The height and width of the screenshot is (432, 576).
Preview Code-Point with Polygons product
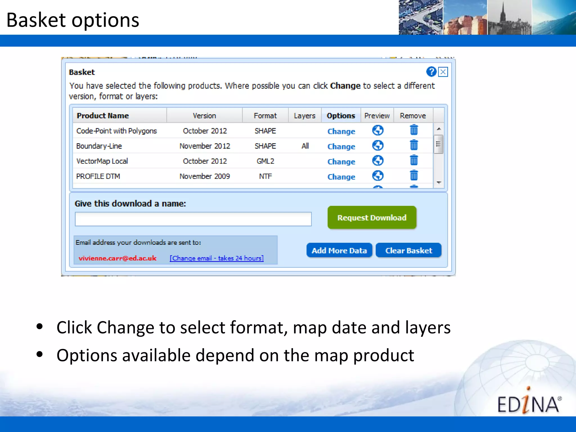(378, 130)
